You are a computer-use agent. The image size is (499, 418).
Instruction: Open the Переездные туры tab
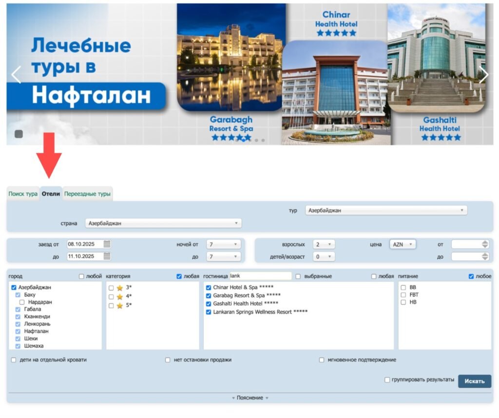click(88, 194)
